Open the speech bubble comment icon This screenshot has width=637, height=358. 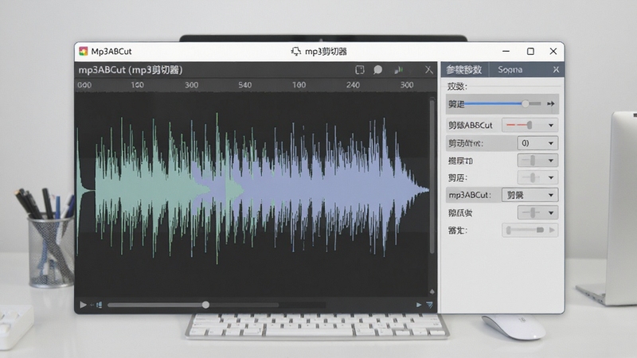[377, 70]
